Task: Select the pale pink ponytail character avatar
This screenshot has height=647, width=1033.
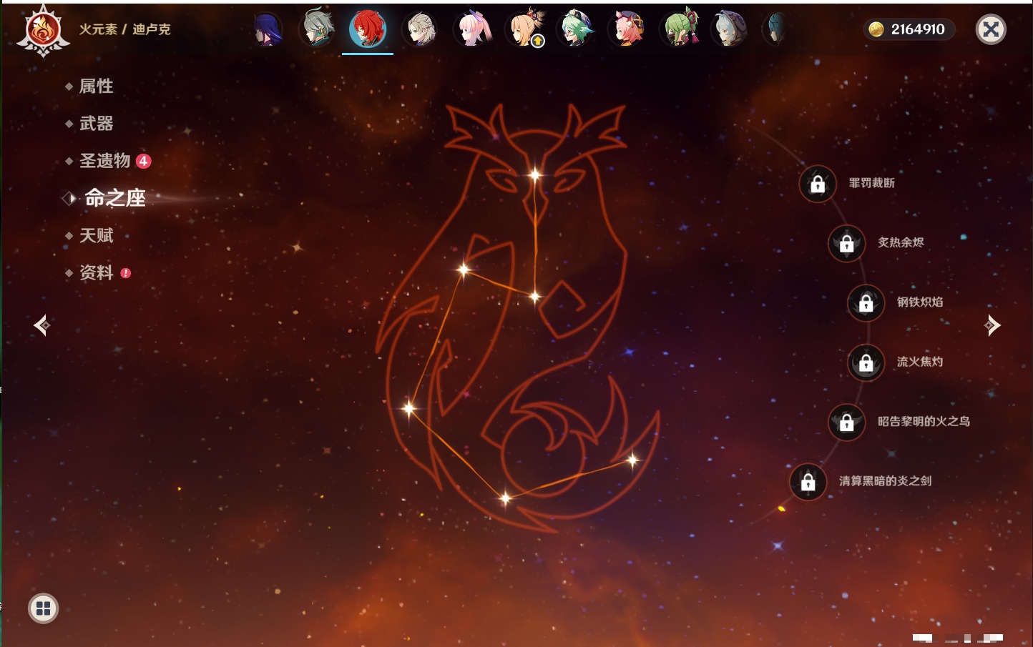Action: [473, 29]
